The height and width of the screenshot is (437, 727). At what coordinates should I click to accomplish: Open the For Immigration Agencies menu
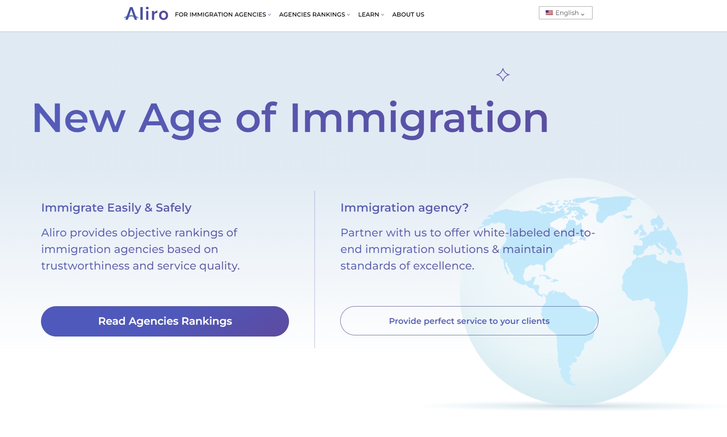coord(220,15)
